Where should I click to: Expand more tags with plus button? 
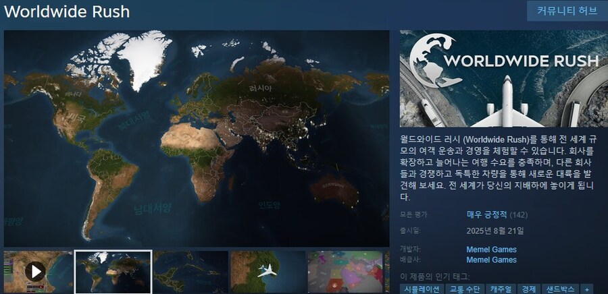587,289
